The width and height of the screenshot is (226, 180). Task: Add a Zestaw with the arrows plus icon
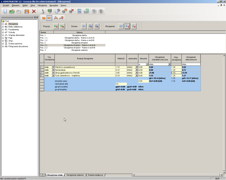point(90,26)
